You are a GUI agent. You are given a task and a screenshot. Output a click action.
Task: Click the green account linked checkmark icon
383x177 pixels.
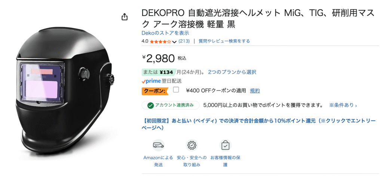(150, 105)
